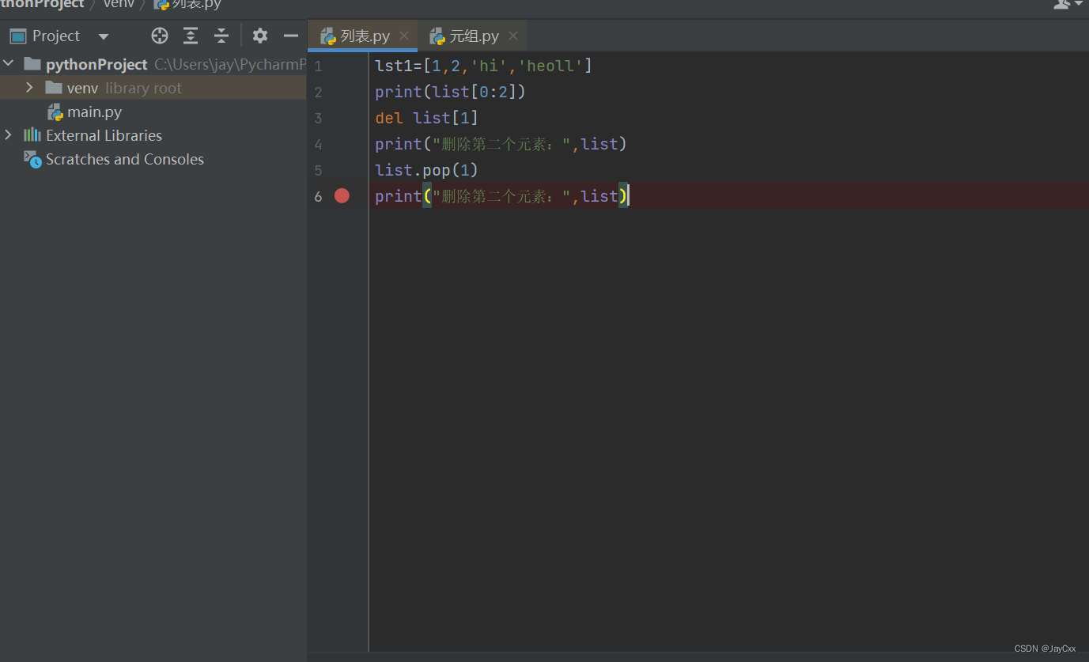Viewport: 1089px width, 662px height.
Task: Click the Project tool window header icon
Action: coord(17,35)
